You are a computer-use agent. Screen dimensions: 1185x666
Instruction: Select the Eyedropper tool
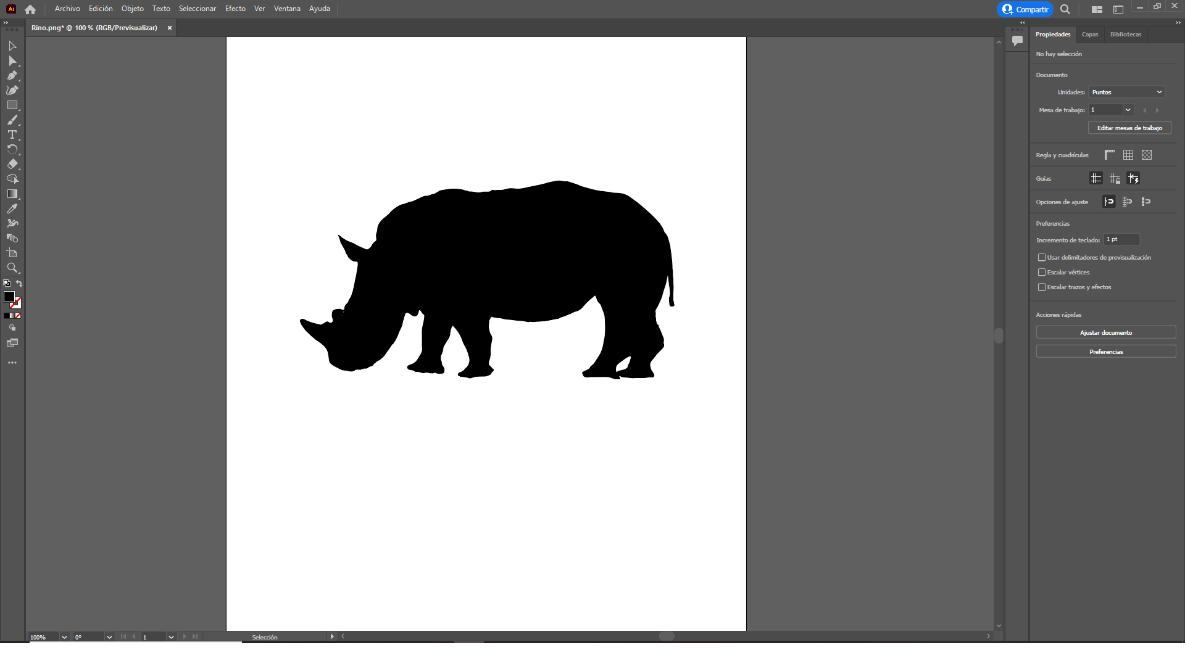tap(12, 209)
